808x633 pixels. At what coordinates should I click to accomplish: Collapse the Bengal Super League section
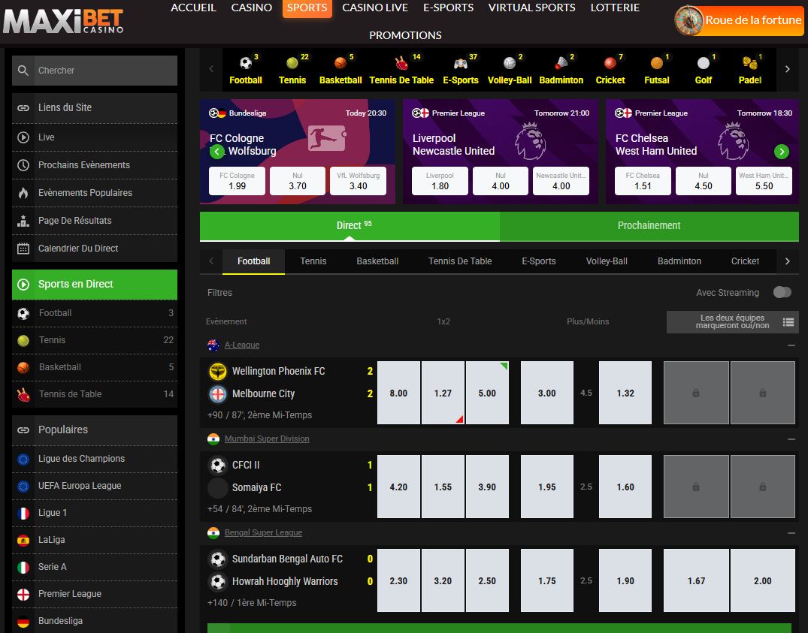pos(791,532)
